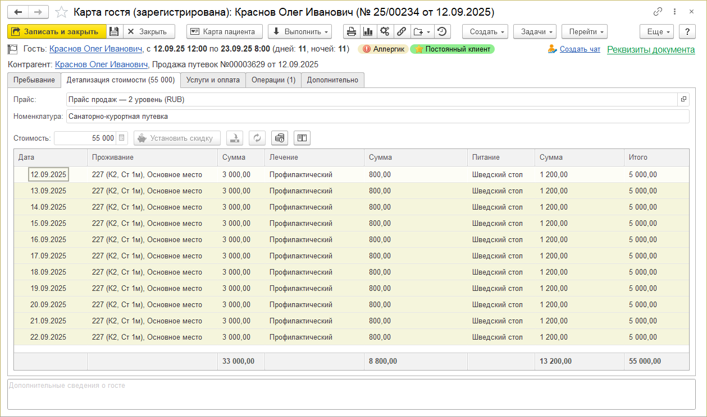This screenshot has height=417, width=707.
Task: Click the calculator button in Стоимость field
Action: click(122, 138)
